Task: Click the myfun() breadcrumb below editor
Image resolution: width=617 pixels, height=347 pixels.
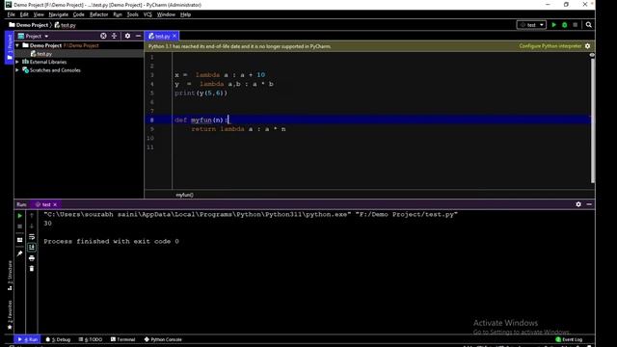Action: pyautogui.click(x=184, y=195)
